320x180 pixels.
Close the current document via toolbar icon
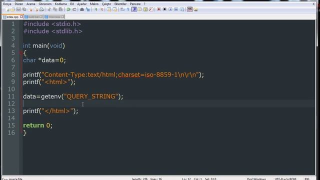[30, 9]
